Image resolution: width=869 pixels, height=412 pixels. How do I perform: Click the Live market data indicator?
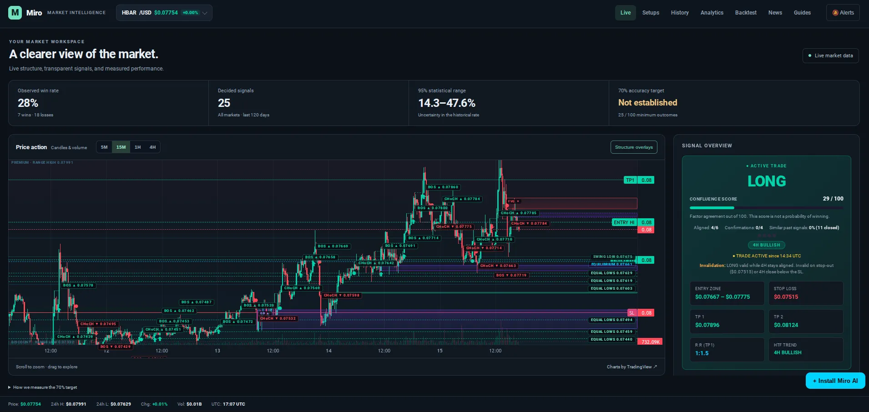point(830,55)
